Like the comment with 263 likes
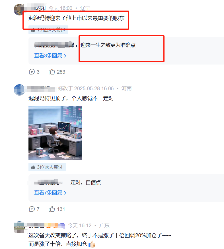Viewport: 224px width, 249px height. click(x=52, y=72)
